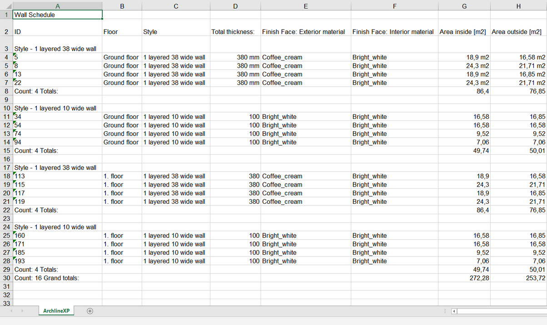Viewport: 547px width, 325px height.
Task: Select column D header
Action: point(235,5)
